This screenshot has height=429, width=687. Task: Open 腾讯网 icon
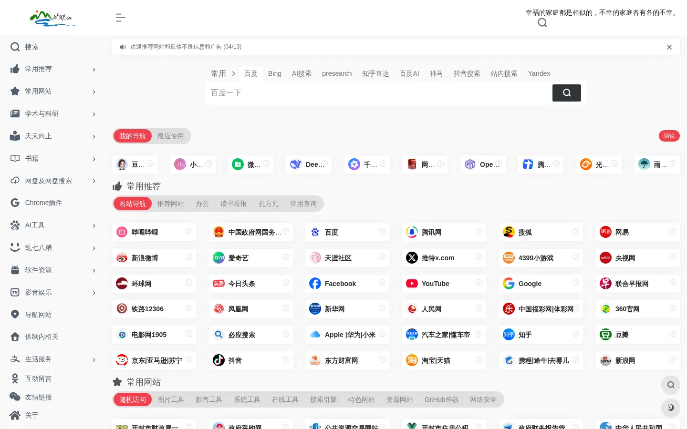click(x=412, y=232)
